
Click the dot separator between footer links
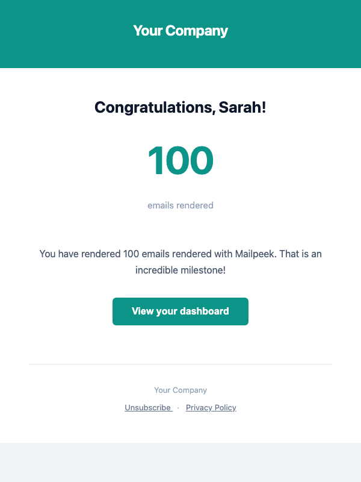(179, 408)
